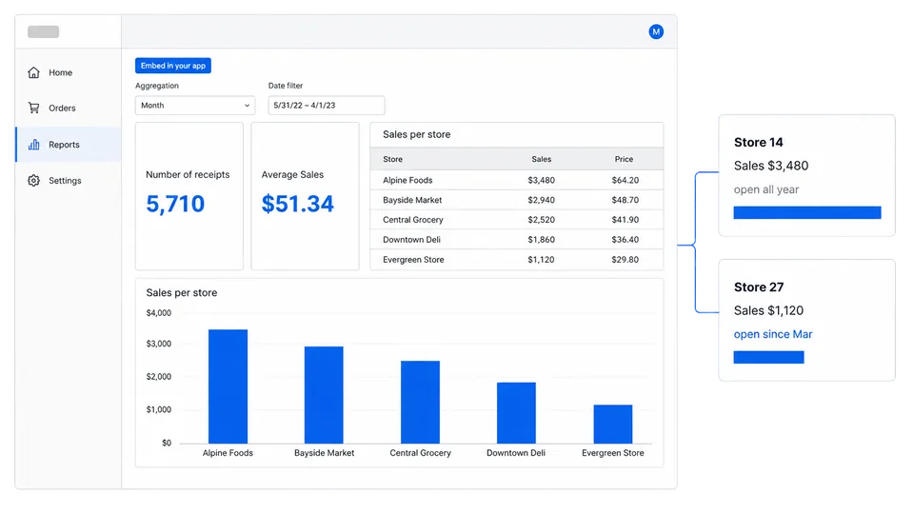Click the $41.90 price cell
914x514 pixels.
click(625, 220)
